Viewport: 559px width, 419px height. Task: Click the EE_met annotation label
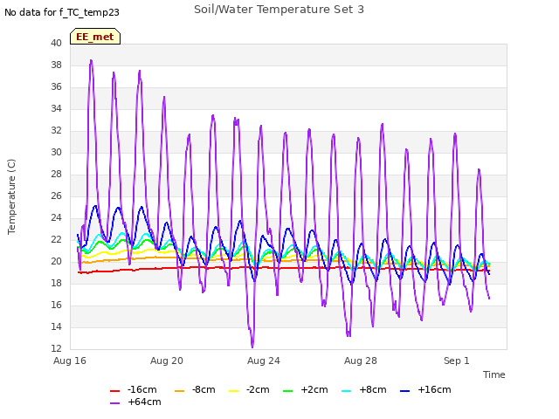click(95, 37)
